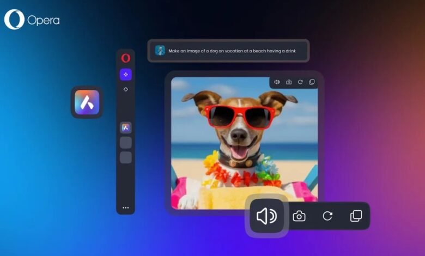Click the second empty sidebar slot
The image size is (425, 256).
pyautogui.click(x=126, y=157)
